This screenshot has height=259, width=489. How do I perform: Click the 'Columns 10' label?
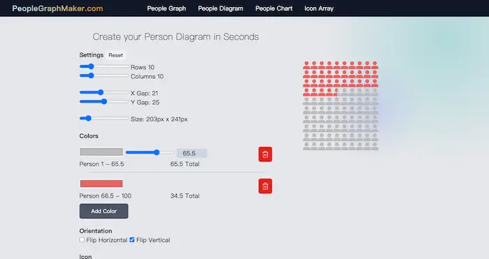(147, 76)
